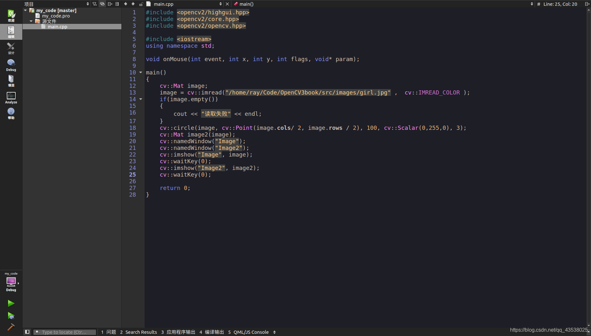Open the 项目 view selector dropdown
The width and height of the screenshot is (591, 336).
click(x=57, y=4)
